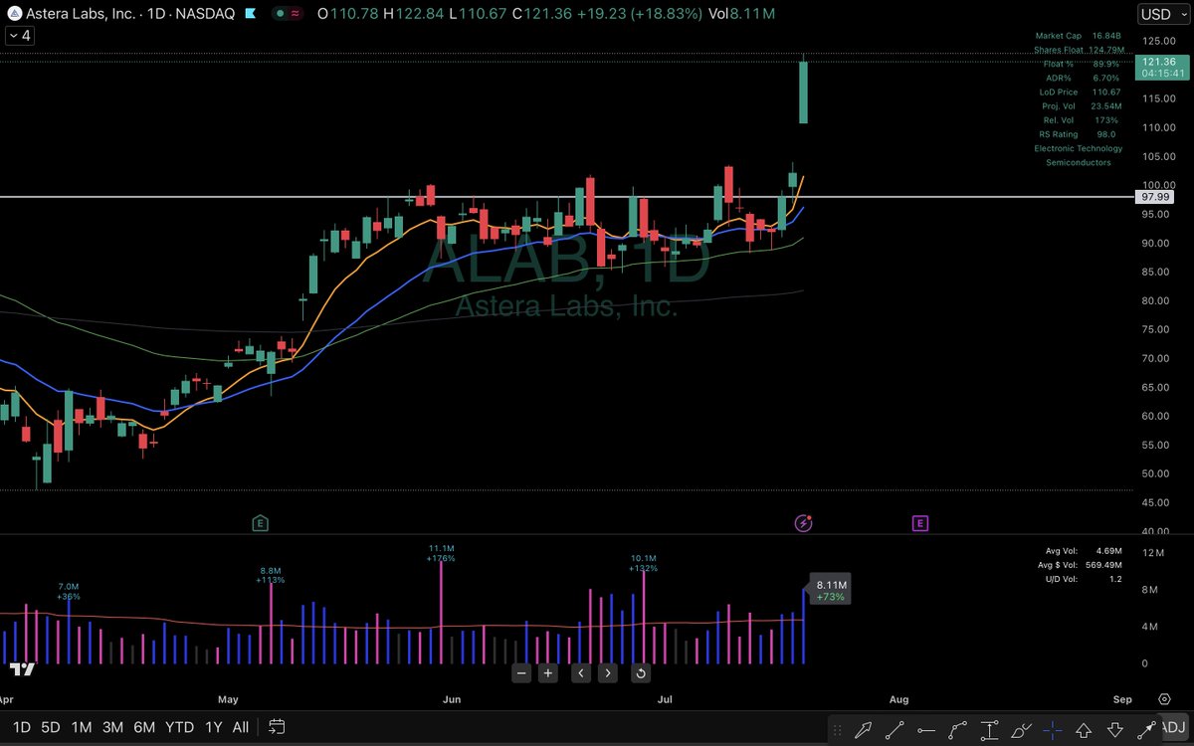Select the blue crosshair cursor tool
1194x746 pixels.
click(1053, 728)
